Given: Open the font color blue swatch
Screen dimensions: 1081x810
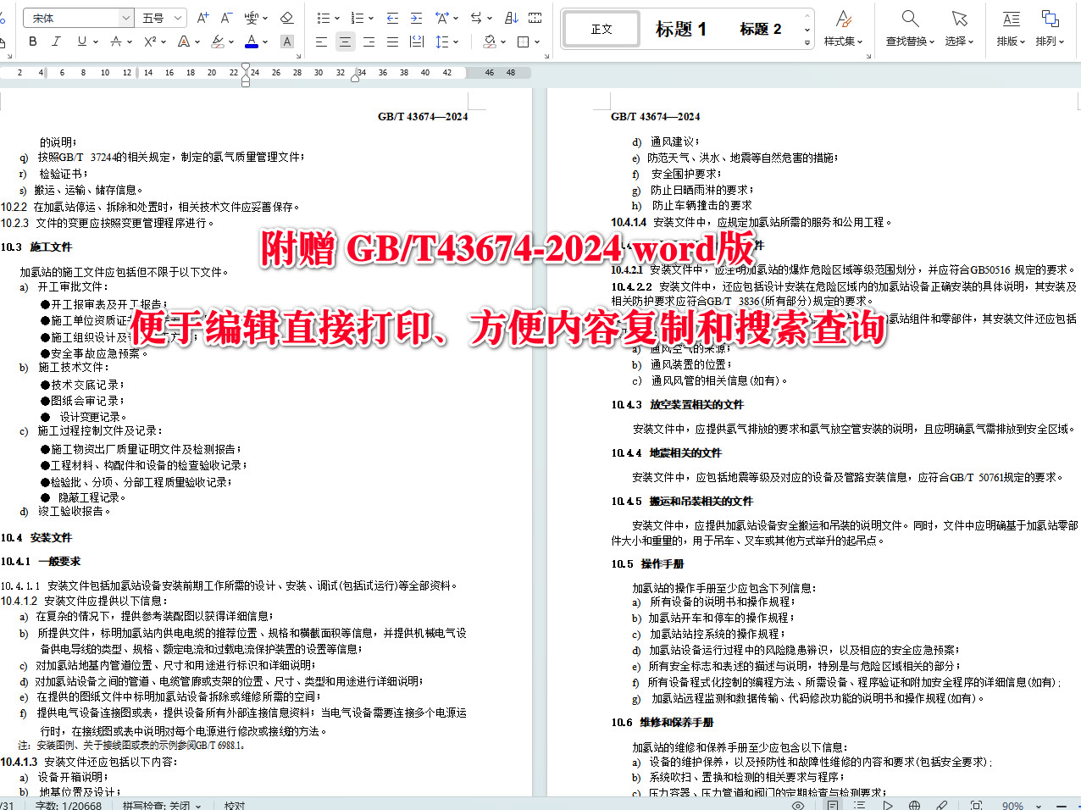Looking at the screenshot, I should [x=251, y=42].
